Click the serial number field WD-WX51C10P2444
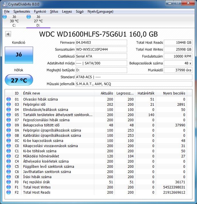The width and height of the screenshot is (197, 204). pos(101,49)
